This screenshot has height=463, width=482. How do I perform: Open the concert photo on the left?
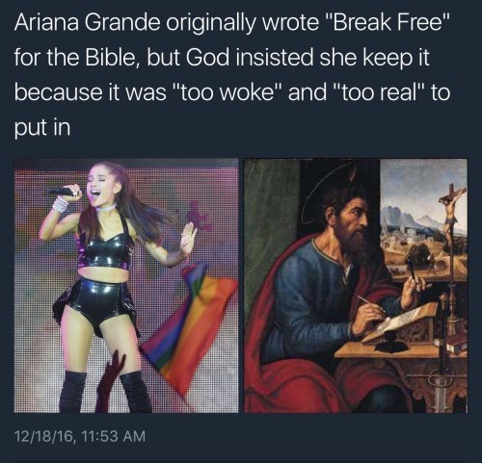pyautogui.click(x=126, y=286)
